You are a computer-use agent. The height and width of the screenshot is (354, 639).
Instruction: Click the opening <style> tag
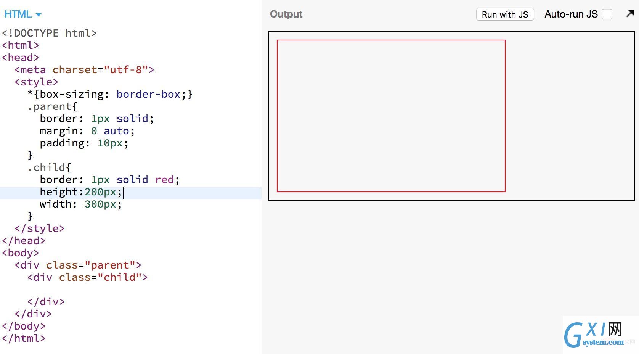pos(36,82)
